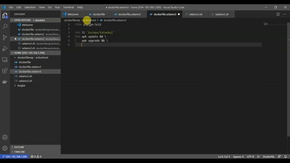Switch to the dockerfile tab
The image size is (290, 163).
(x=99, y=14)
